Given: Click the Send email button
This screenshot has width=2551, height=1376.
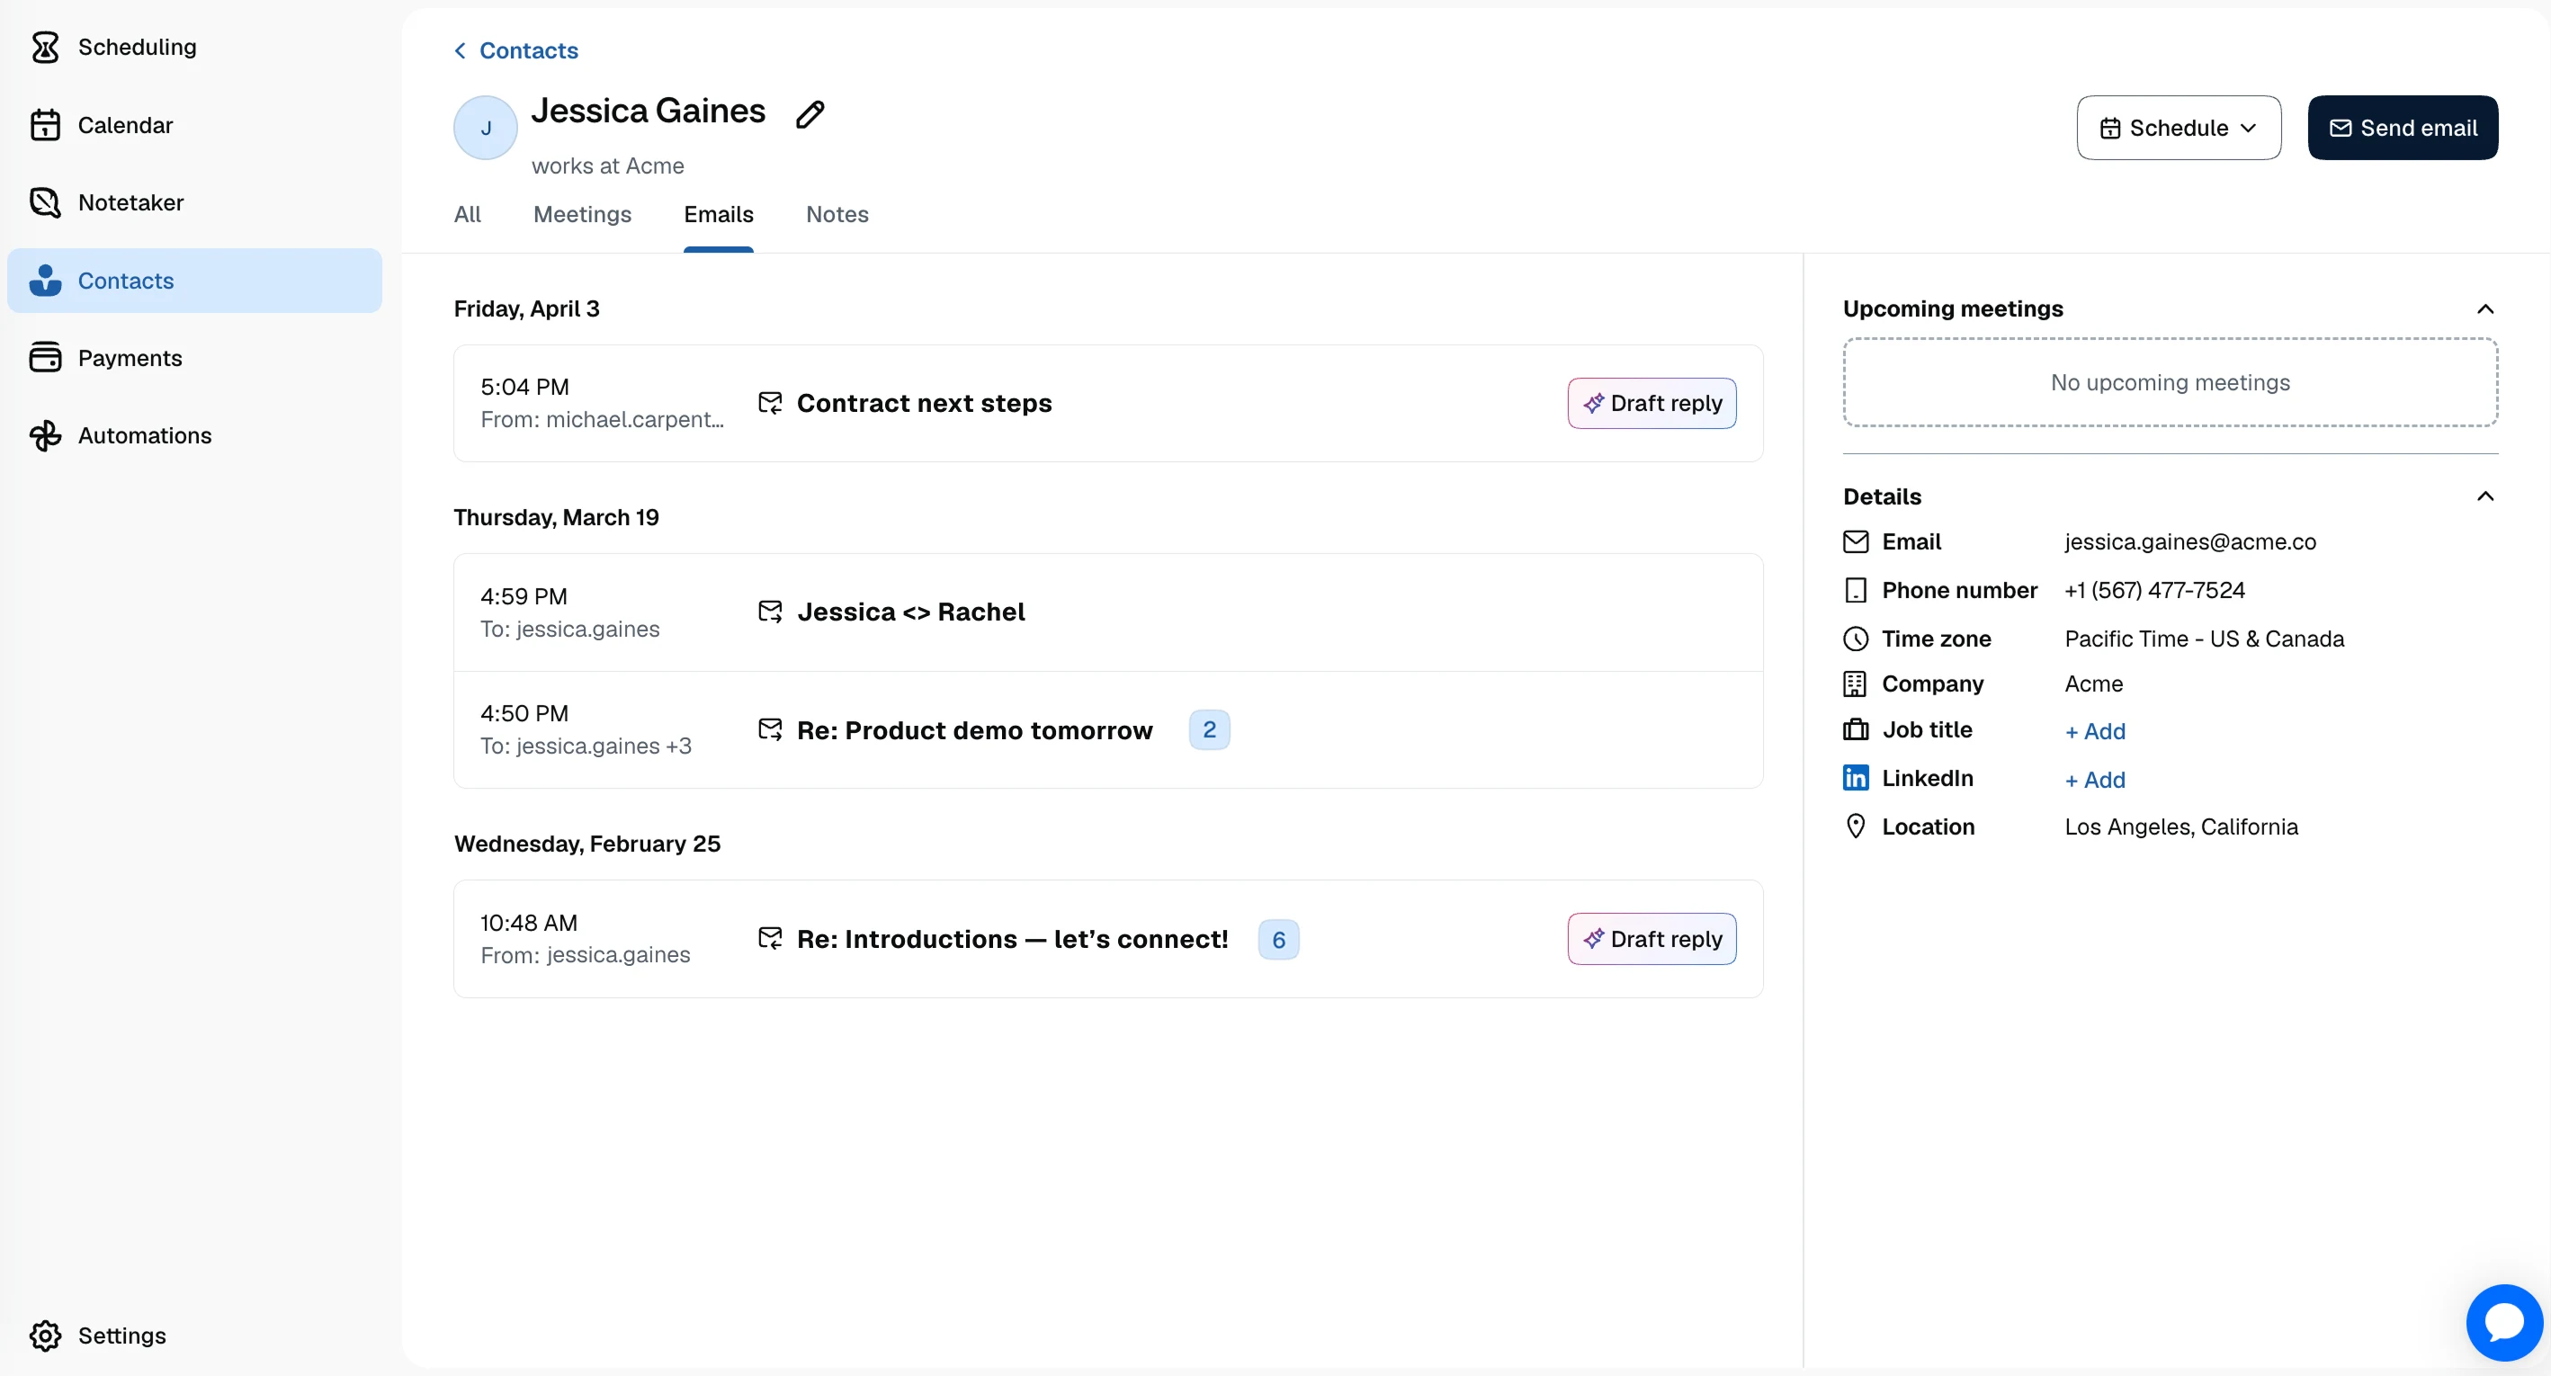Looking at the screenshot, I should [2402, 128].
